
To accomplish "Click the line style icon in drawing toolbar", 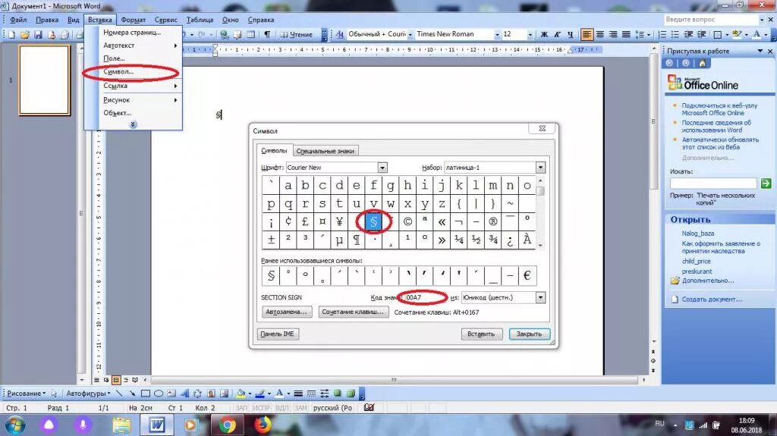I will pyautogui.click(x=298, y=394).
